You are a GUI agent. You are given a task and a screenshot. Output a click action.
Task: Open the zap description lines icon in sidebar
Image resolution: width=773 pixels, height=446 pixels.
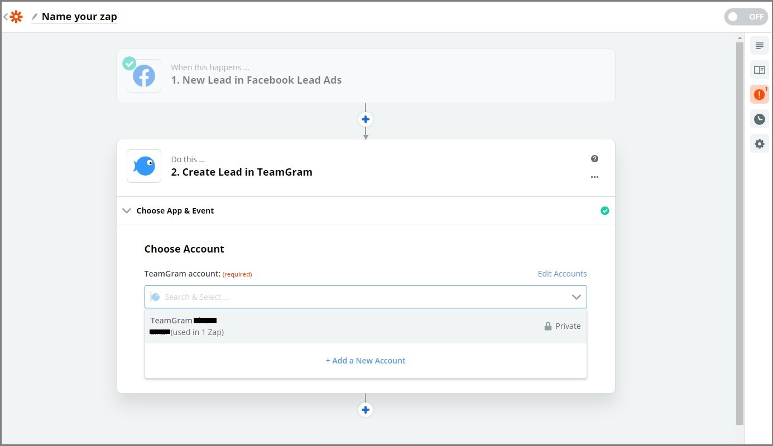759,46
